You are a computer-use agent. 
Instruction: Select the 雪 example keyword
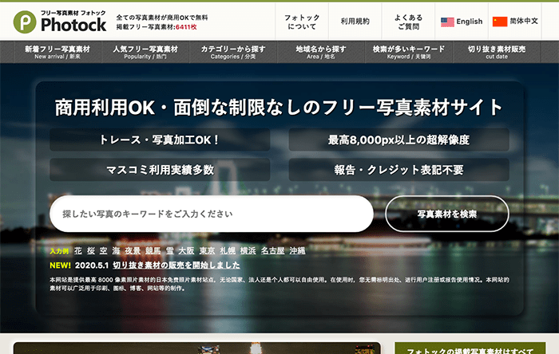[x=169, y=251]
